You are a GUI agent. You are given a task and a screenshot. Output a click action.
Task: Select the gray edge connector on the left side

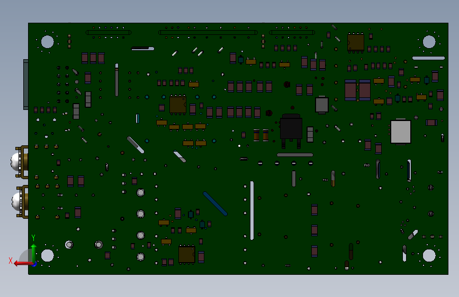[26, 85]
